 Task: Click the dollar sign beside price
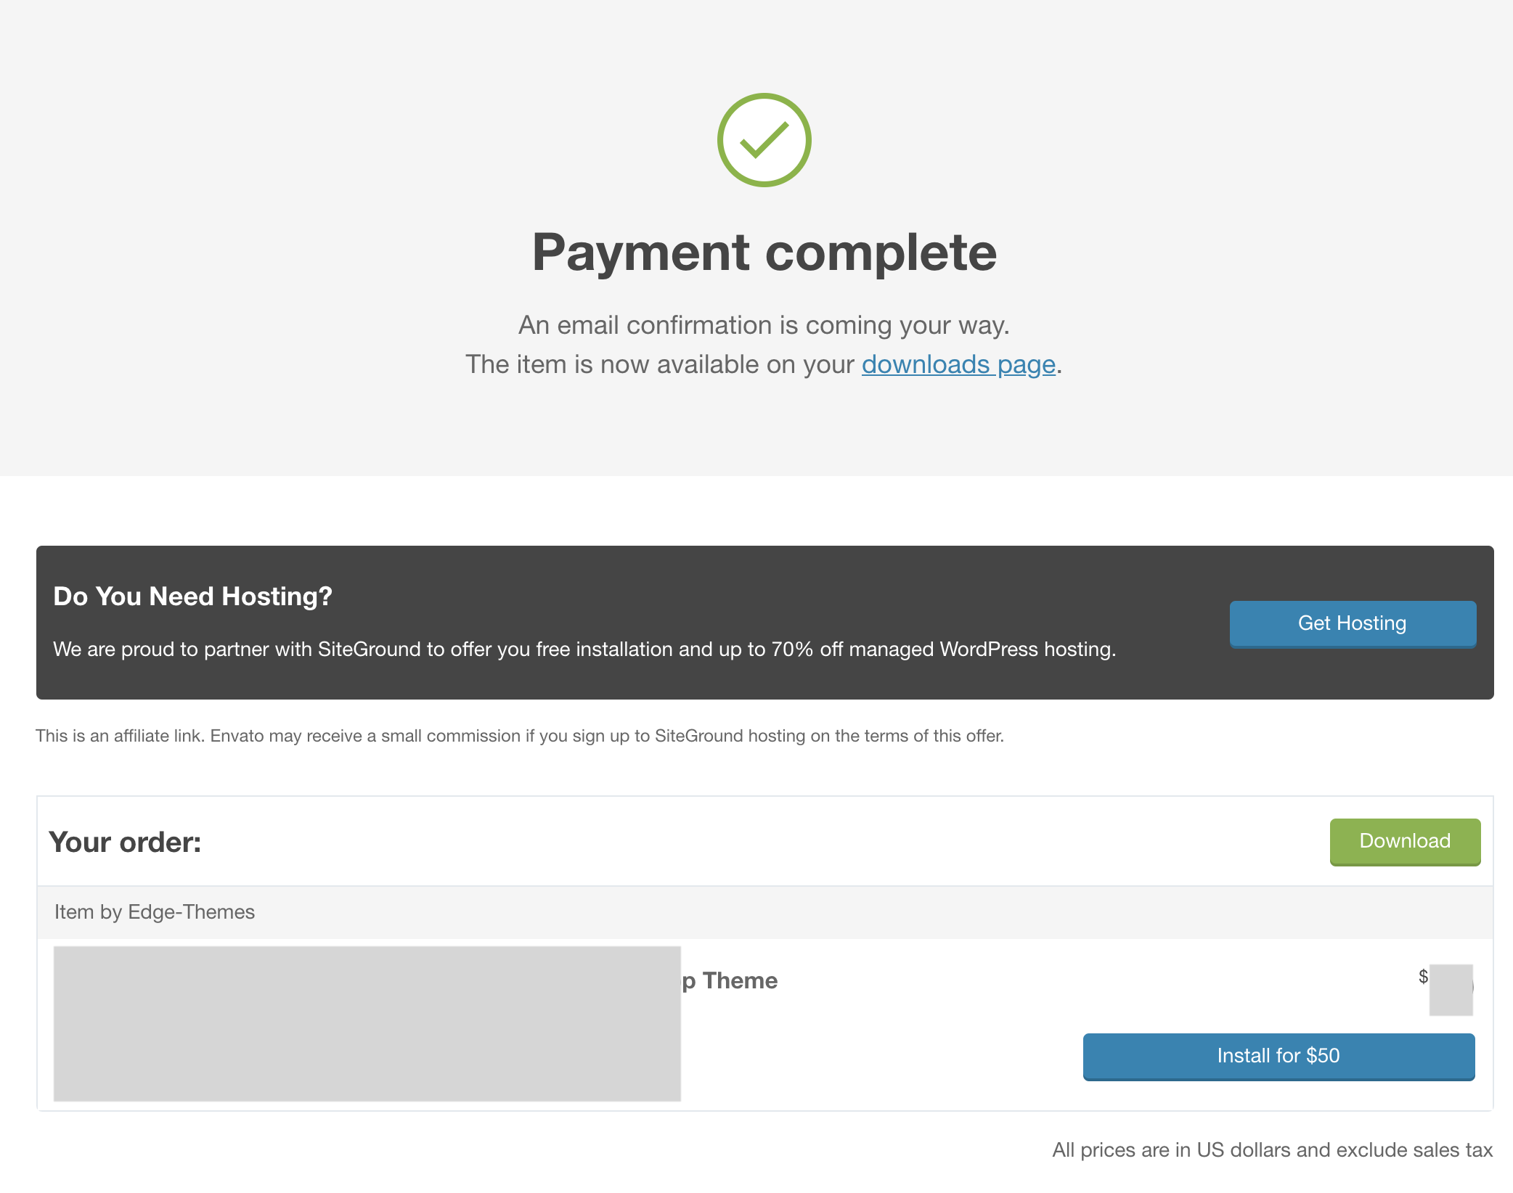1423,977
